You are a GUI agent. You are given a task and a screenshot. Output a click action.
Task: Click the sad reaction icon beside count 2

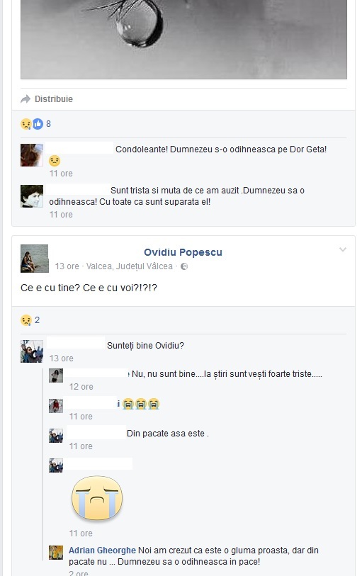(x=26, y=320)
